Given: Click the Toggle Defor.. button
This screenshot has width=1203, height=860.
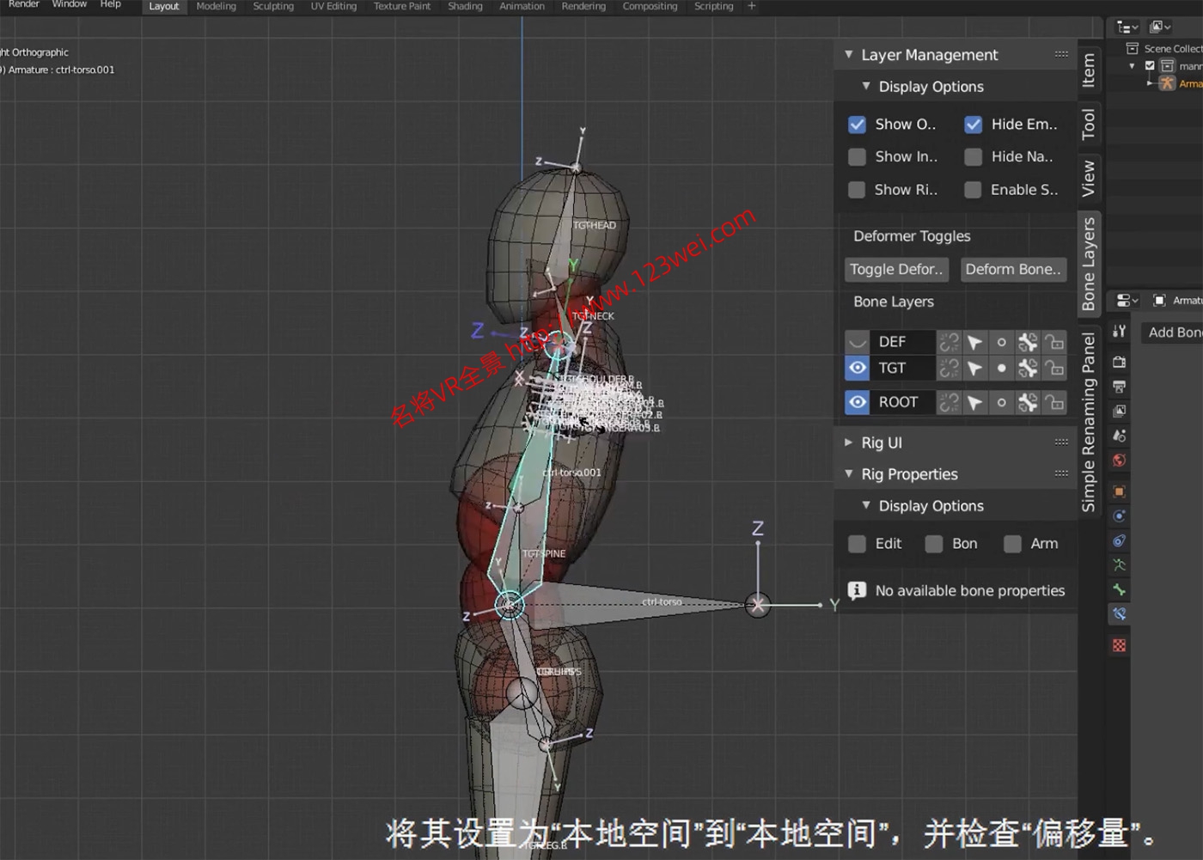Looking at the screenshot, I should pyautogui.click(x=896, y=269).
